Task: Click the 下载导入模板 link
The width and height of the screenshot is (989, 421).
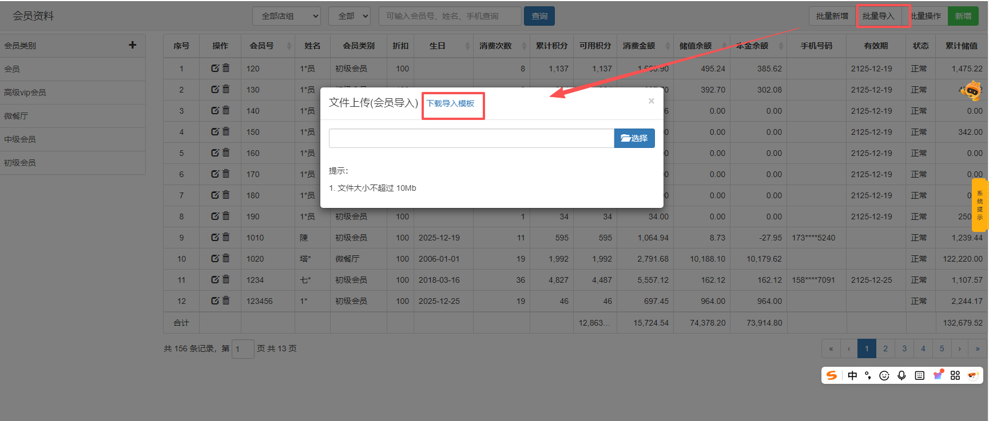Action: point(451,103)
